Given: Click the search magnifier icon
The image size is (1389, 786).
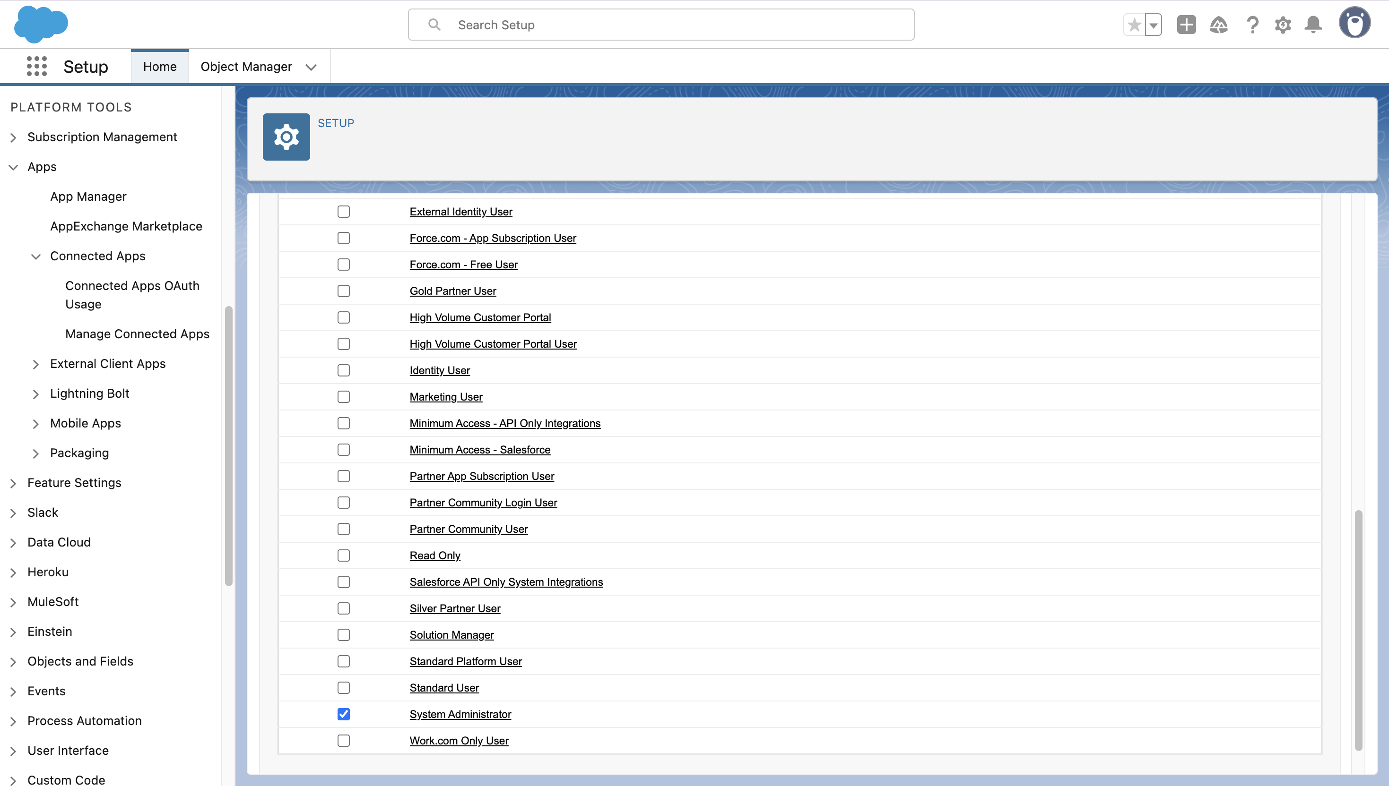Looking at the screenshot, I should tap(434, 25).
